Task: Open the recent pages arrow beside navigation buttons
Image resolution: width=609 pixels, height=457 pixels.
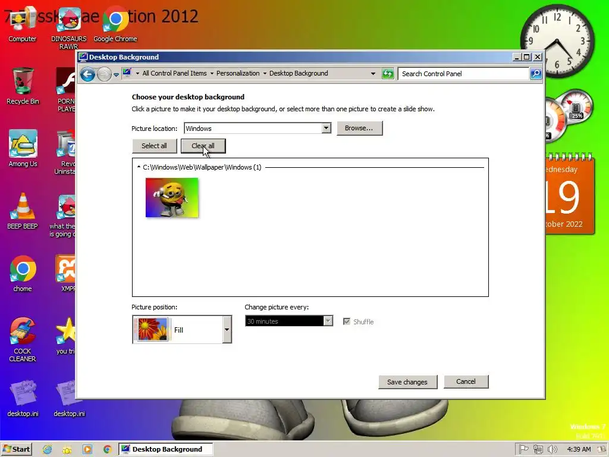Action: coord(116,74)
